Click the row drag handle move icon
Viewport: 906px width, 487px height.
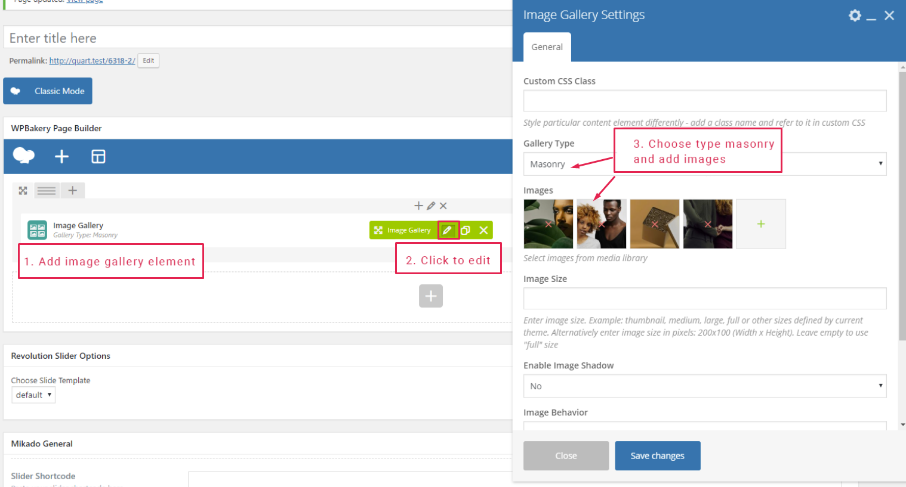tap(23, 191)
